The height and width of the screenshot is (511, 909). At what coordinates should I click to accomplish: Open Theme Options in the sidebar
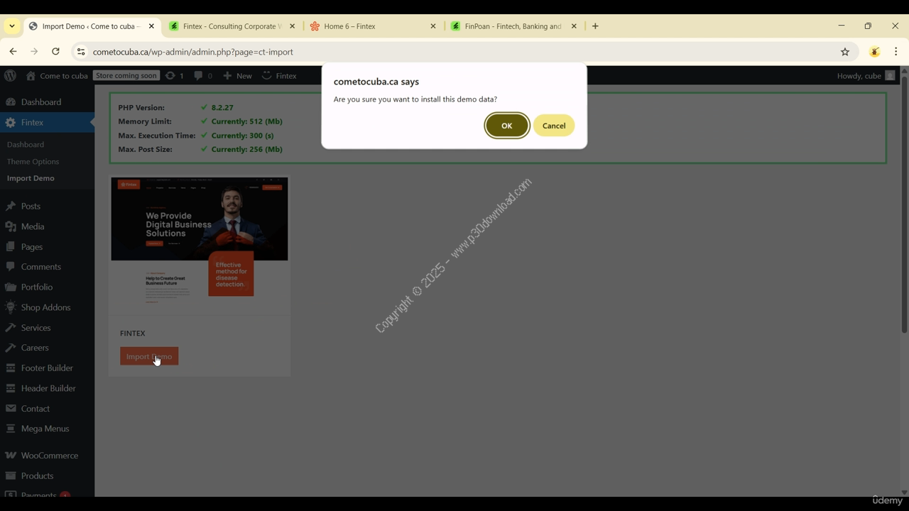click(33, 161)
